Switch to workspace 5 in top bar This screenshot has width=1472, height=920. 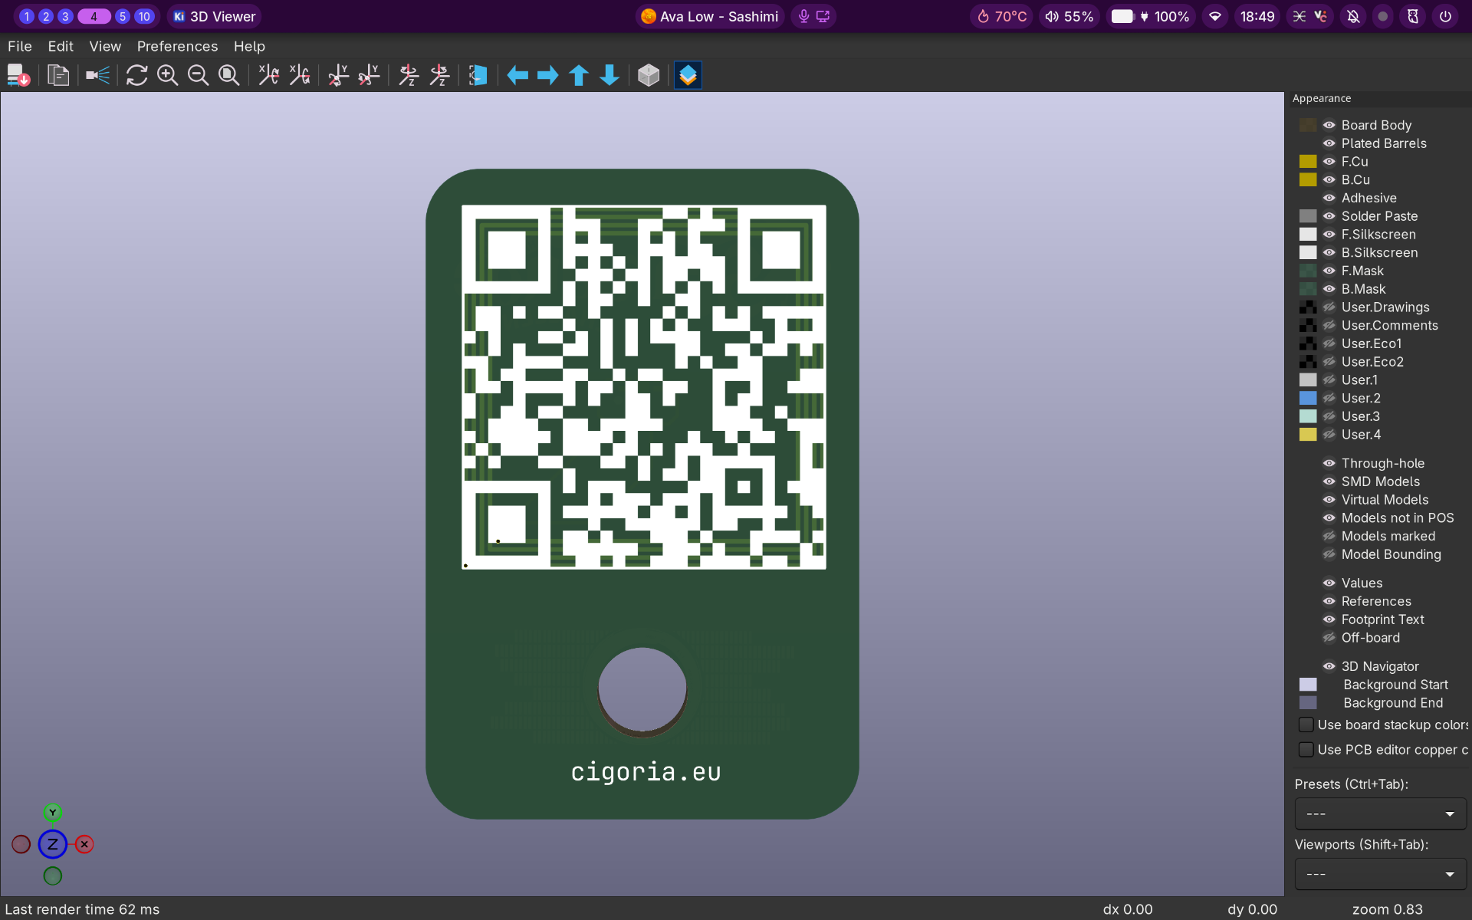click(x=122, y=16)
